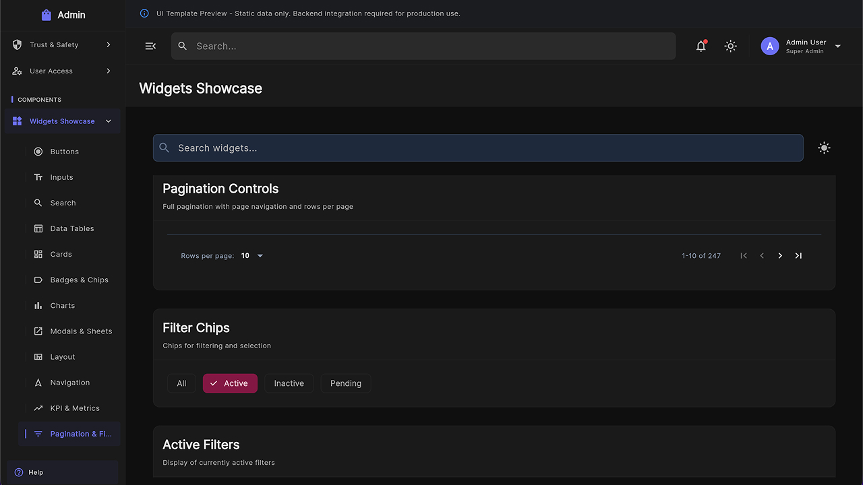Open the Rows per page dropdown
This screenshot has width=863, height=485.
point(253,256)
